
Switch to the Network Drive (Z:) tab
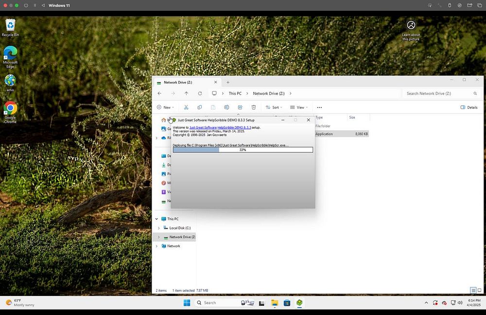[186, 82]
